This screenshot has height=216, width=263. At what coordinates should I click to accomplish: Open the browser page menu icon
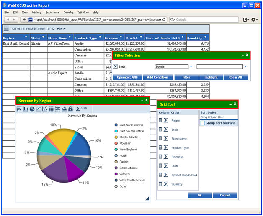(x=246, y=20)
